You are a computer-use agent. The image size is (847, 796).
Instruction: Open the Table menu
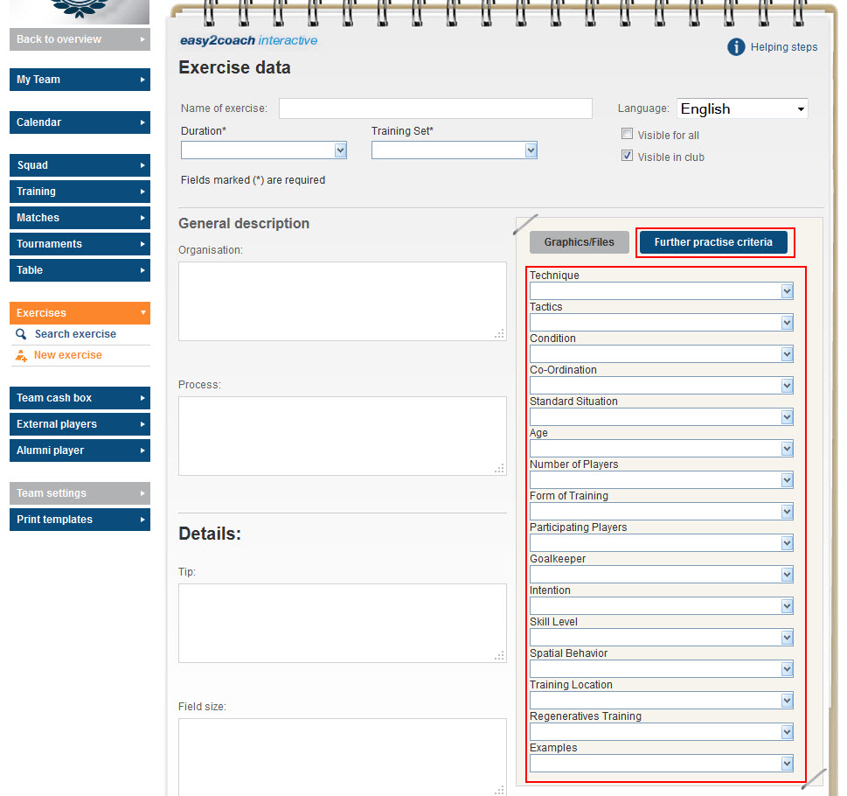pyautogui.click(x=80, y=270)
